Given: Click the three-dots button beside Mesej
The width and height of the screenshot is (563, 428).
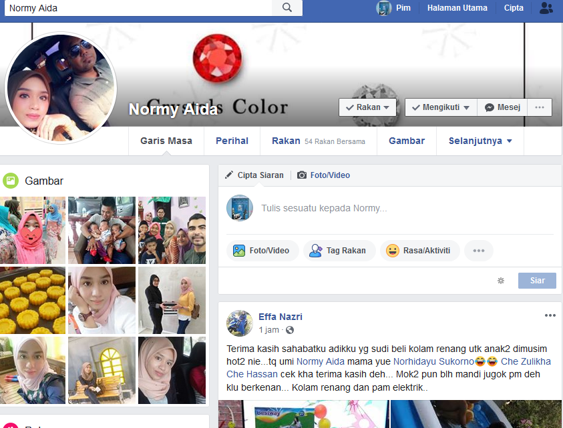Looking at the screenshot, I should point(540,107).
